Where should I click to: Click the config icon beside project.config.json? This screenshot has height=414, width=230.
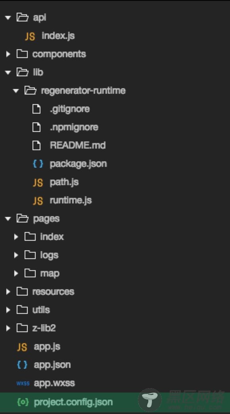[x=22, y=402]
